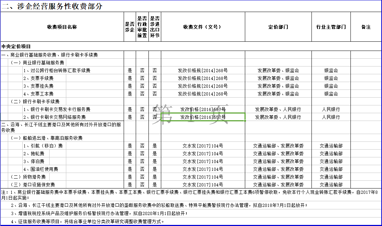Image resolution: width=382 pixels, height=226 pixels.
Task: Select the 2、支票手续费 cell
Action: pyautogui.click(x=44, y=78)
